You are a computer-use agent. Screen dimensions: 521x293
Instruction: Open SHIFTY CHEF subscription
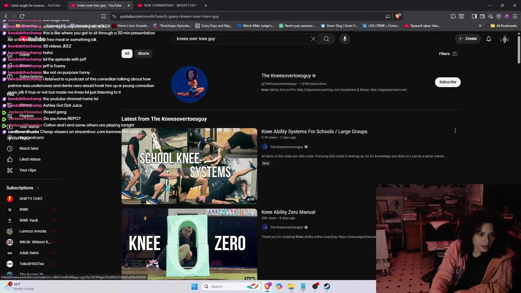(31, 199)
